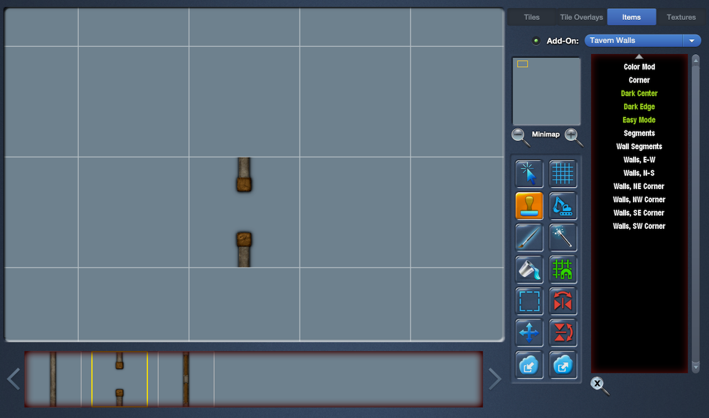
Task: Choose the Dark Center list entry
Action: click(639, 93)
